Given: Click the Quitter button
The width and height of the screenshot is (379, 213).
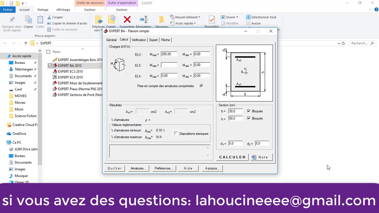Looking at the screenshot, I should click(x=115, y=168).
